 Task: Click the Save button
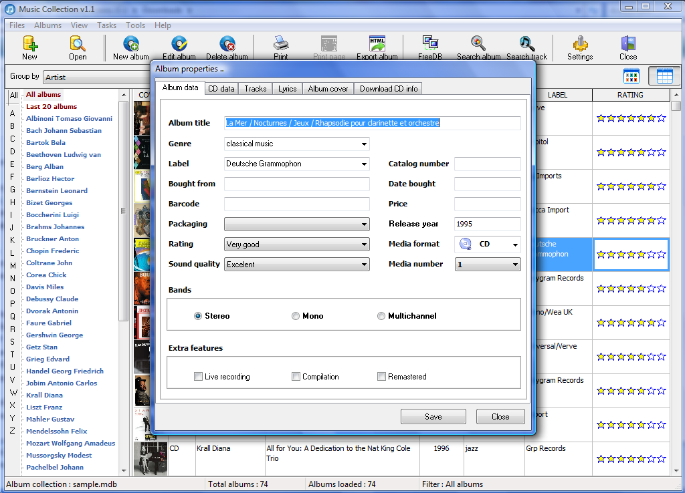(433, 417)
